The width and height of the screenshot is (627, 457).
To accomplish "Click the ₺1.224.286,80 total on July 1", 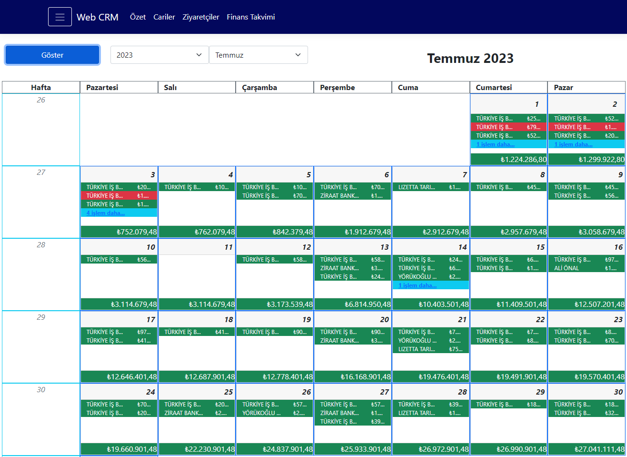I will pyautogui.click(x=508, y=159).
